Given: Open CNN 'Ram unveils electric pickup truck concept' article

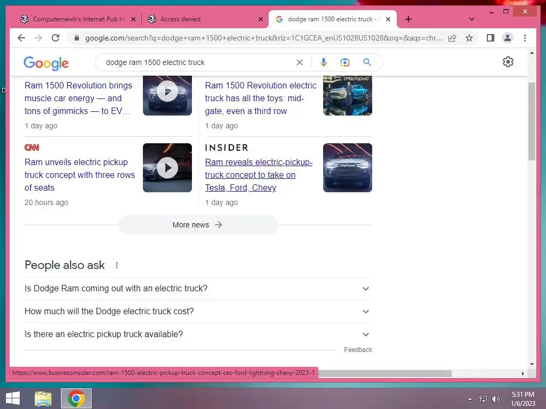Looking at the screenshot, I should point(79,175).
